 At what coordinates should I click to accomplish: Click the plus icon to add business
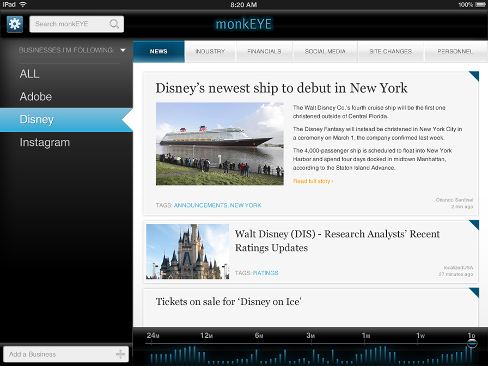click(120, 354)
